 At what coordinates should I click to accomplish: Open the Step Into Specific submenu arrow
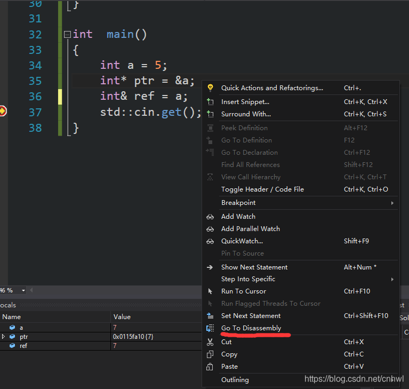392,279
